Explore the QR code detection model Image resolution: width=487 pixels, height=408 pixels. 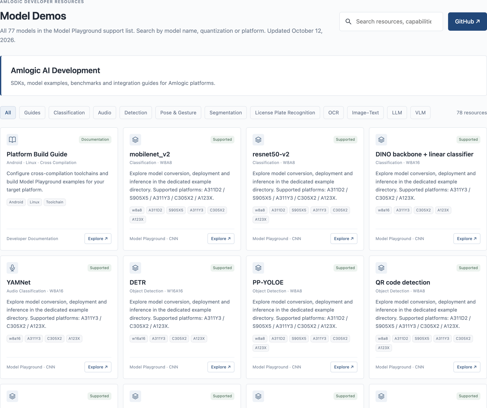click(x=467, y=367)
